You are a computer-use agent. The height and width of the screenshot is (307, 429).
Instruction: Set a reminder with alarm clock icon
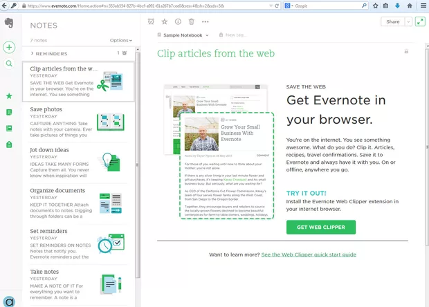click(x=151, y=21)
